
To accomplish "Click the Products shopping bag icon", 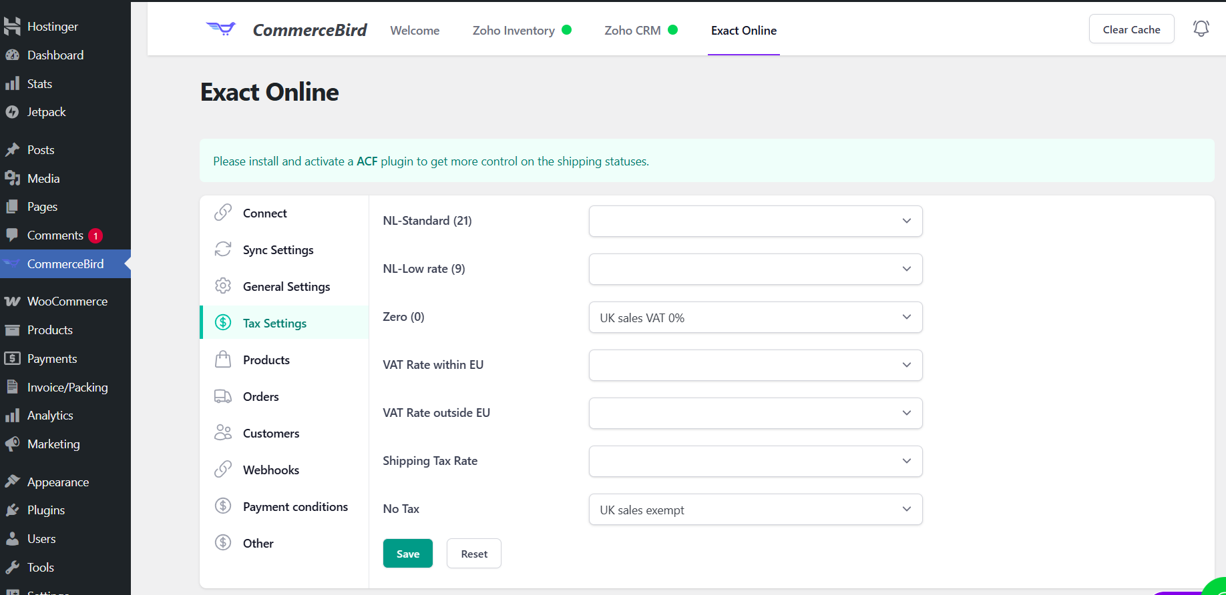I will (223, 360).
